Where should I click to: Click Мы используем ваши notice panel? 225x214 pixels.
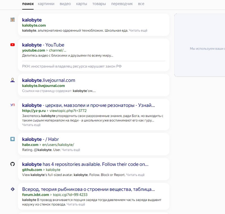pyautogui.click(x=200, y=45)
